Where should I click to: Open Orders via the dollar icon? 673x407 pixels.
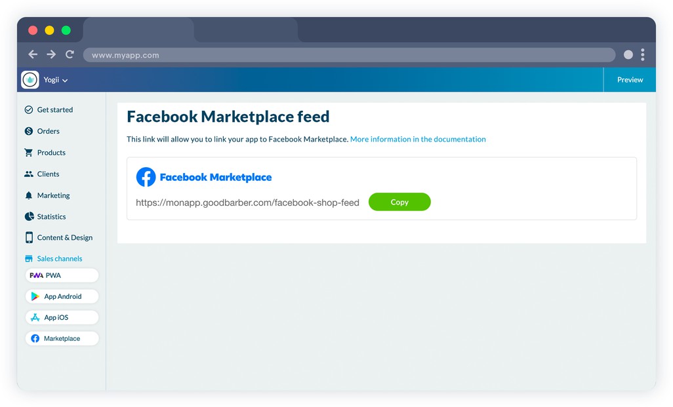pos(29,131)
